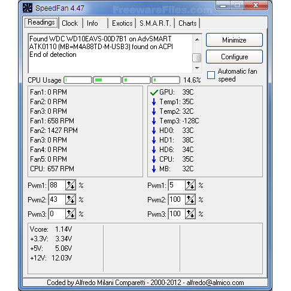This screenshot has height=291, width=291.
Task: Open the Info tab
Action: [x=96, y=23]
